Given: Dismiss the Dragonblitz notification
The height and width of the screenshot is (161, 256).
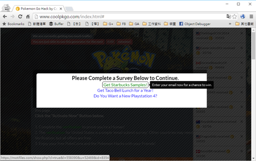Looking at the screenshot, I should tap(242, 136).
